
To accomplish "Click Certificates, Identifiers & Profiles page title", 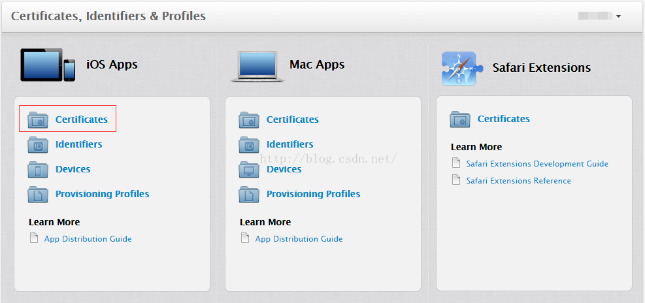I will [x=108, y=16].
